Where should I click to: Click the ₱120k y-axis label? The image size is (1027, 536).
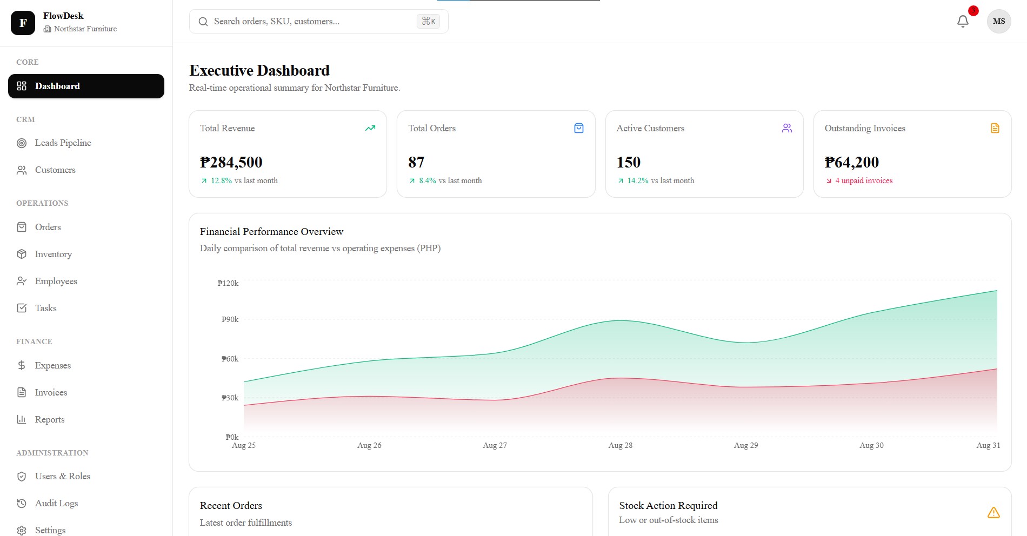(228, 283)
